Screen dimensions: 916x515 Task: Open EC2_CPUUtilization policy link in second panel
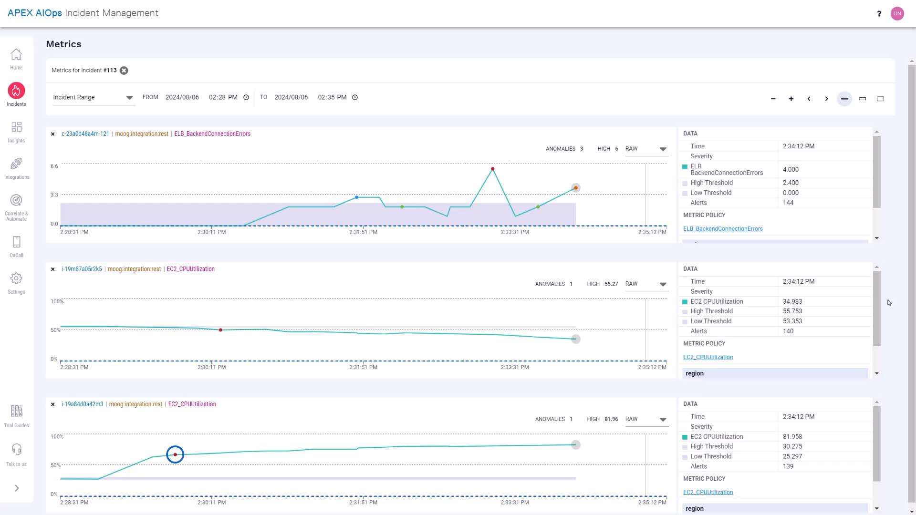pos(708,357)
